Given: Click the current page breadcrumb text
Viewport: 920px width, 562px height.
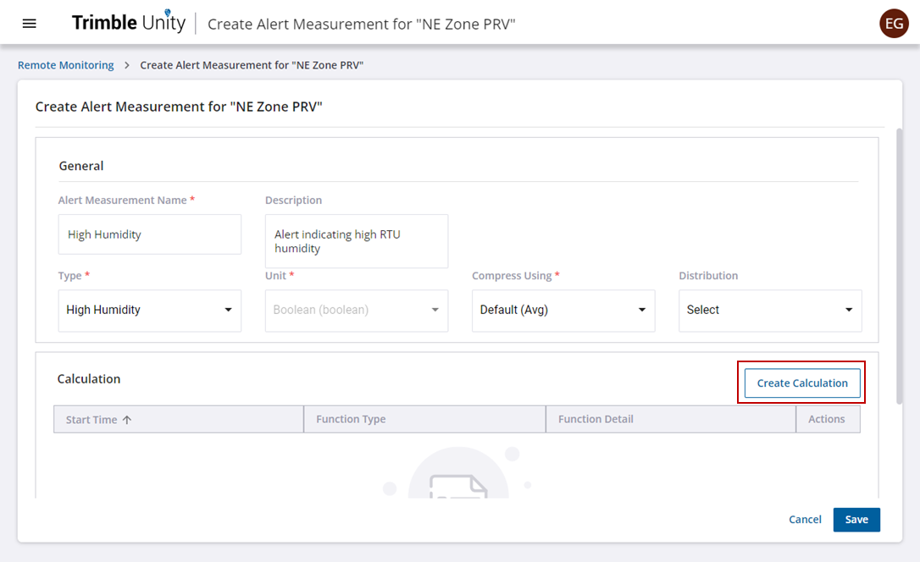Looking at the screenshot, I should click(x=252, y=65).
